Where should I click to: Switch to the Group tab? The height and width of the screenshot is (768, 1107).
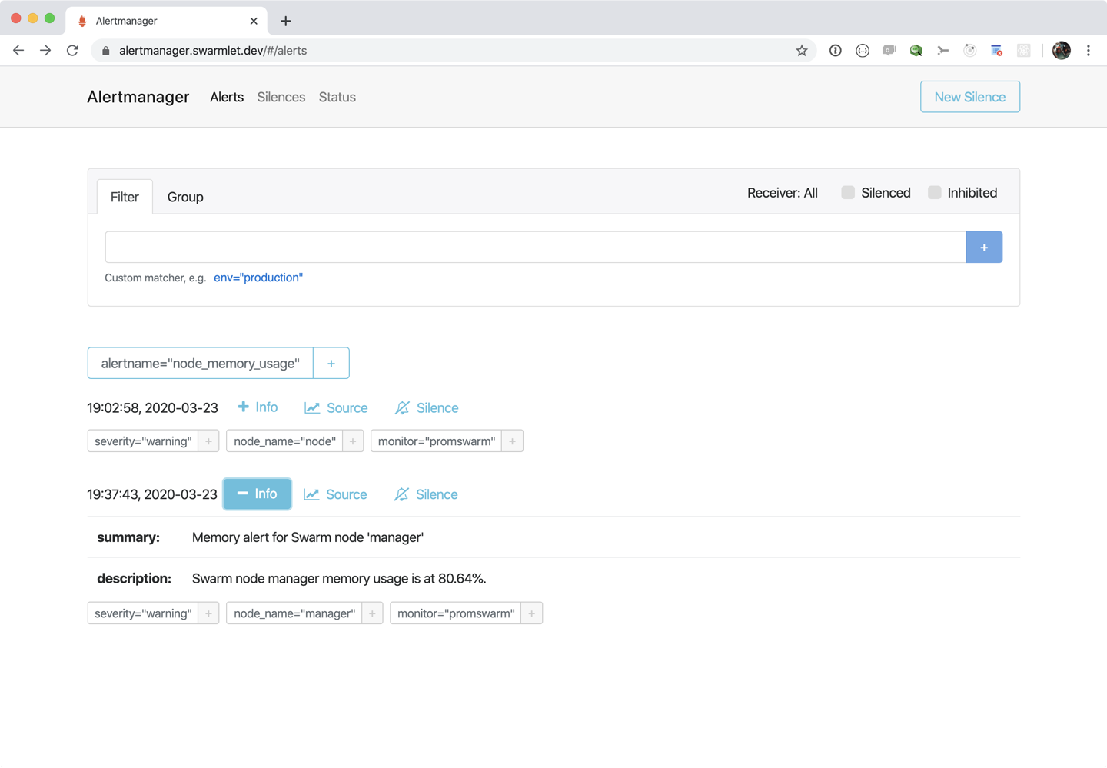click(185, 198)
